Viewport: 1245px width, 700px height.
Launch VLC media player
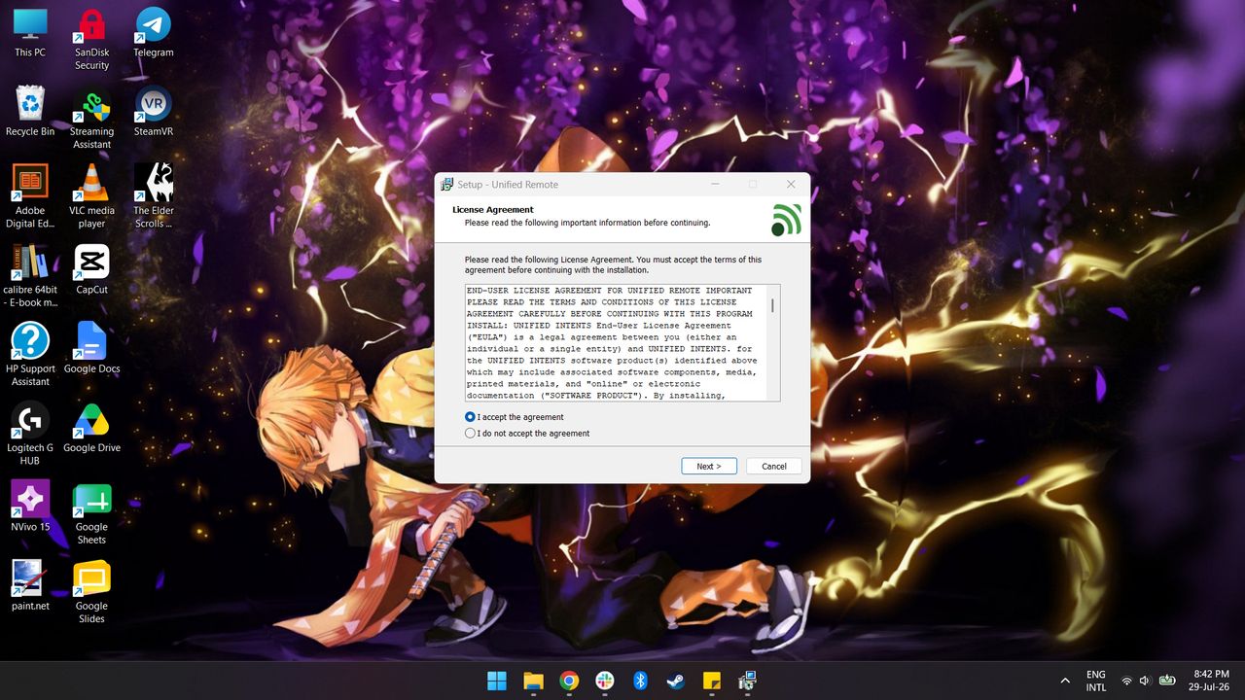(91, 196)
